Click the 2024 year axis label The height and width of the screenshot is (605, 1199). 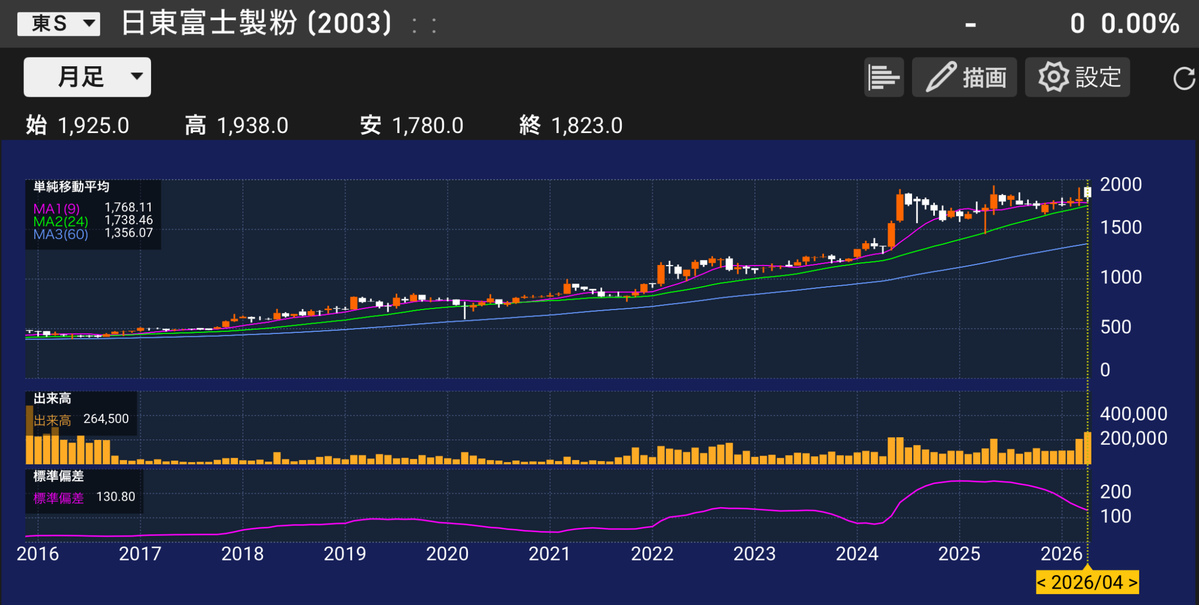(x=857, y=554)
